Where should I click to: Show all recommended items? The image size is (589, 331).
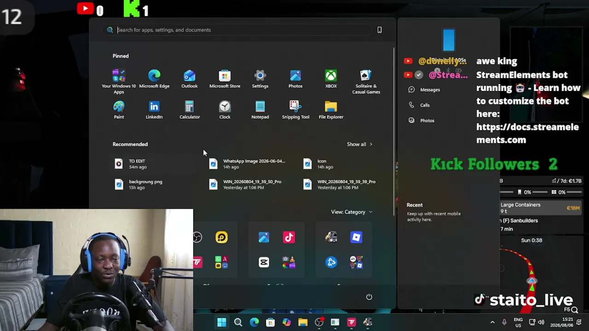359,144
